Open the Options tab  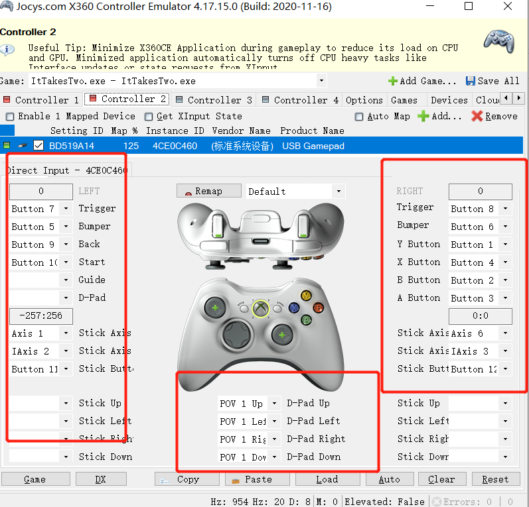coord(364,100)
